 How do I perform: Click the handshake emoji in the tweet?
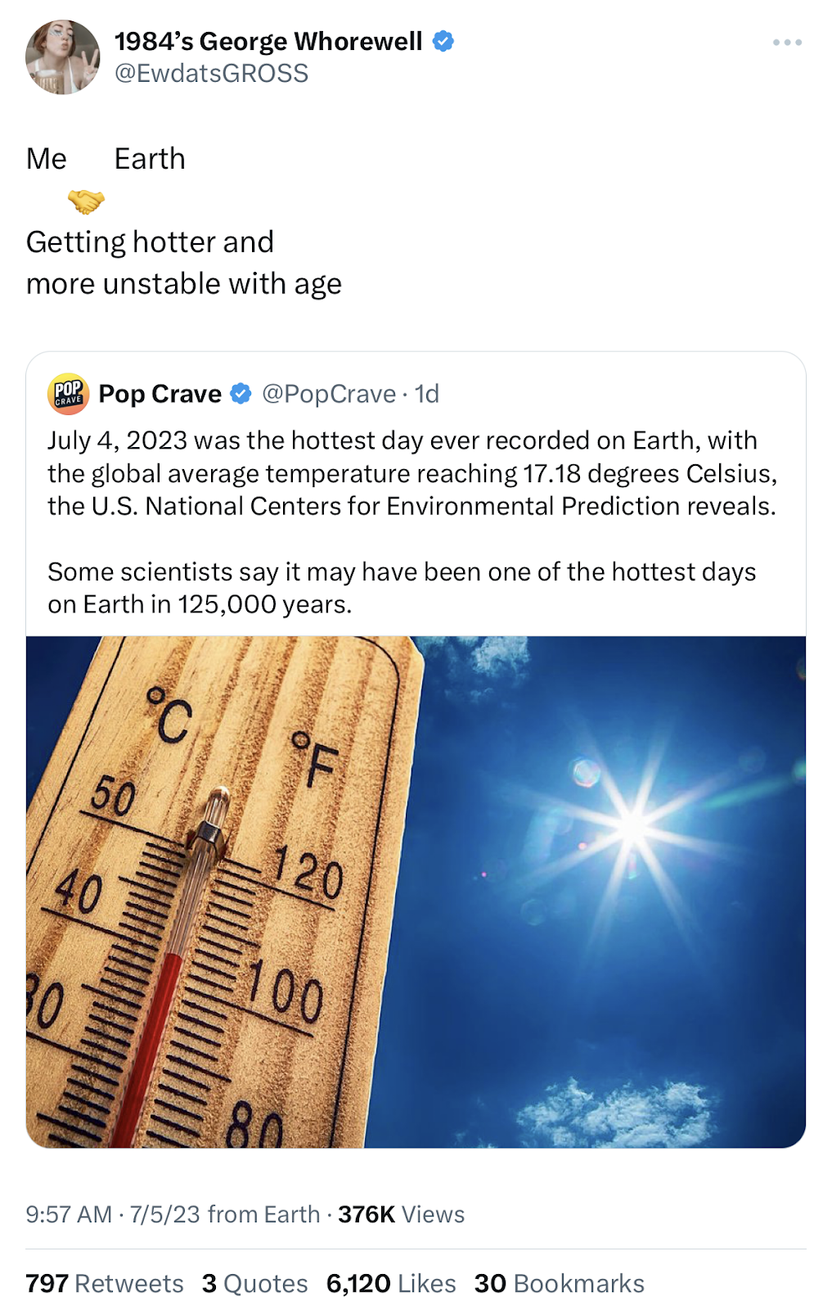86,201
